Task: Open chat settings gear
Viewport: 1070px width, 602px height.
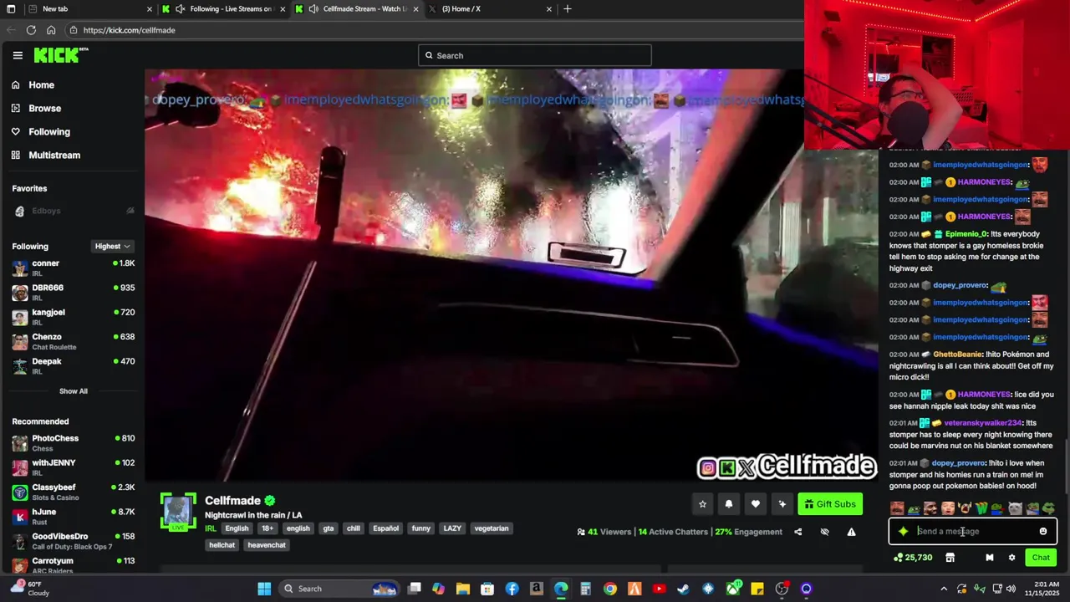Action: point(1011,558)
